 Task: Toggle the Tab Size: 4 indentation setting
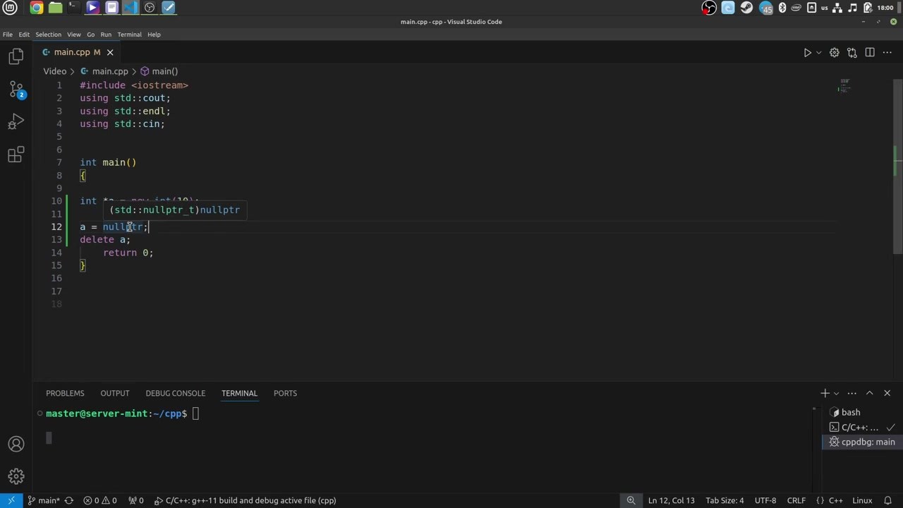725,500
